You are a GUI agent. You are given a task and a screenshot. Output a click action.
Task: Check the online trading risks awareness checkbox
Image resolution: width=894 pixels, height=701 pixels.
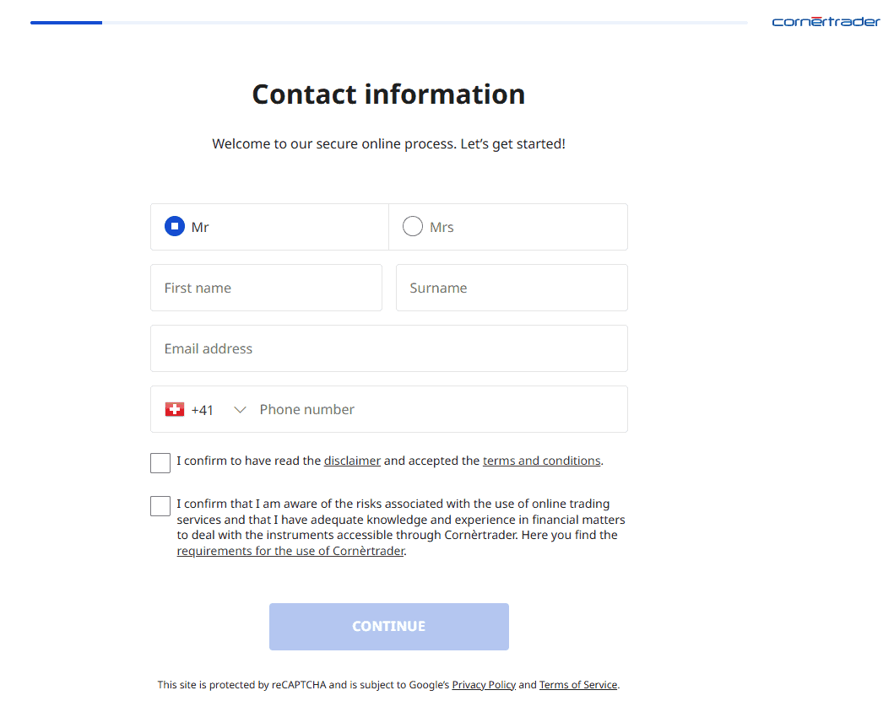(160, 505)
